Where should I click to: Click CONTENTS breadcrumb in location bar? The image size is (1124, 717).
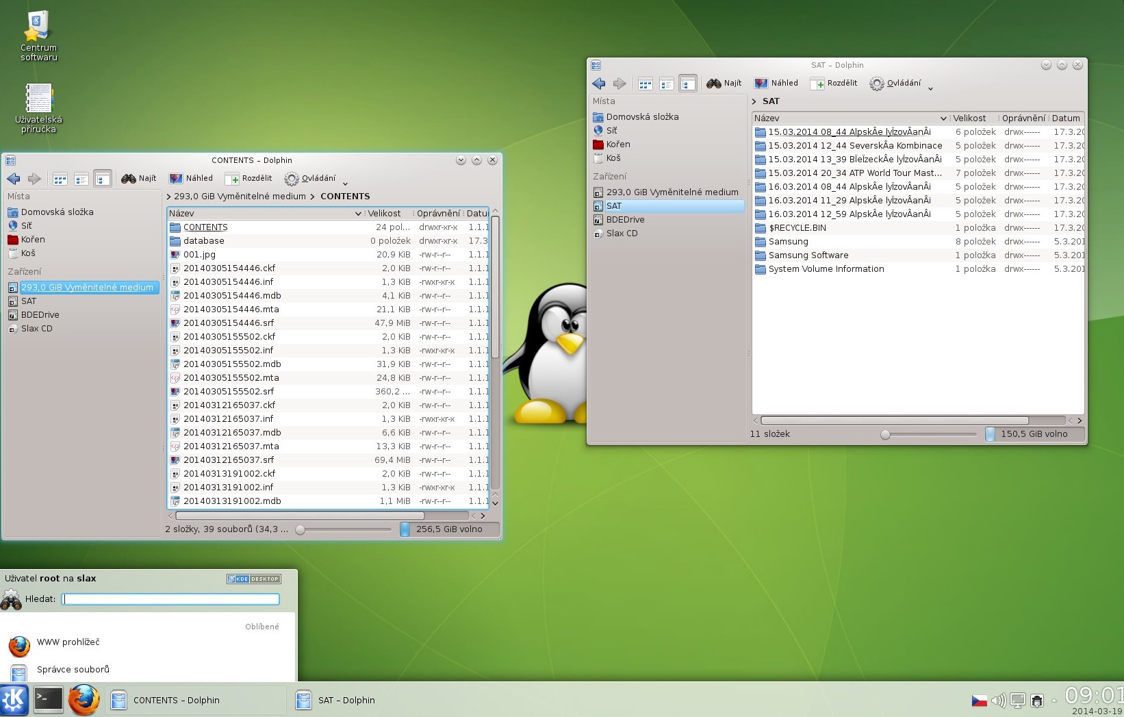point(345,197)
